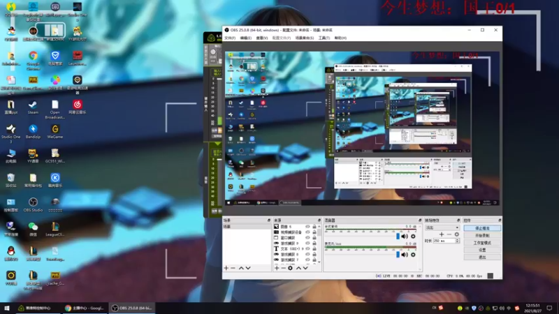This screenshot has height=314, width=559.
Task: Open the Steam desktop icon
Action: (33, 107)
